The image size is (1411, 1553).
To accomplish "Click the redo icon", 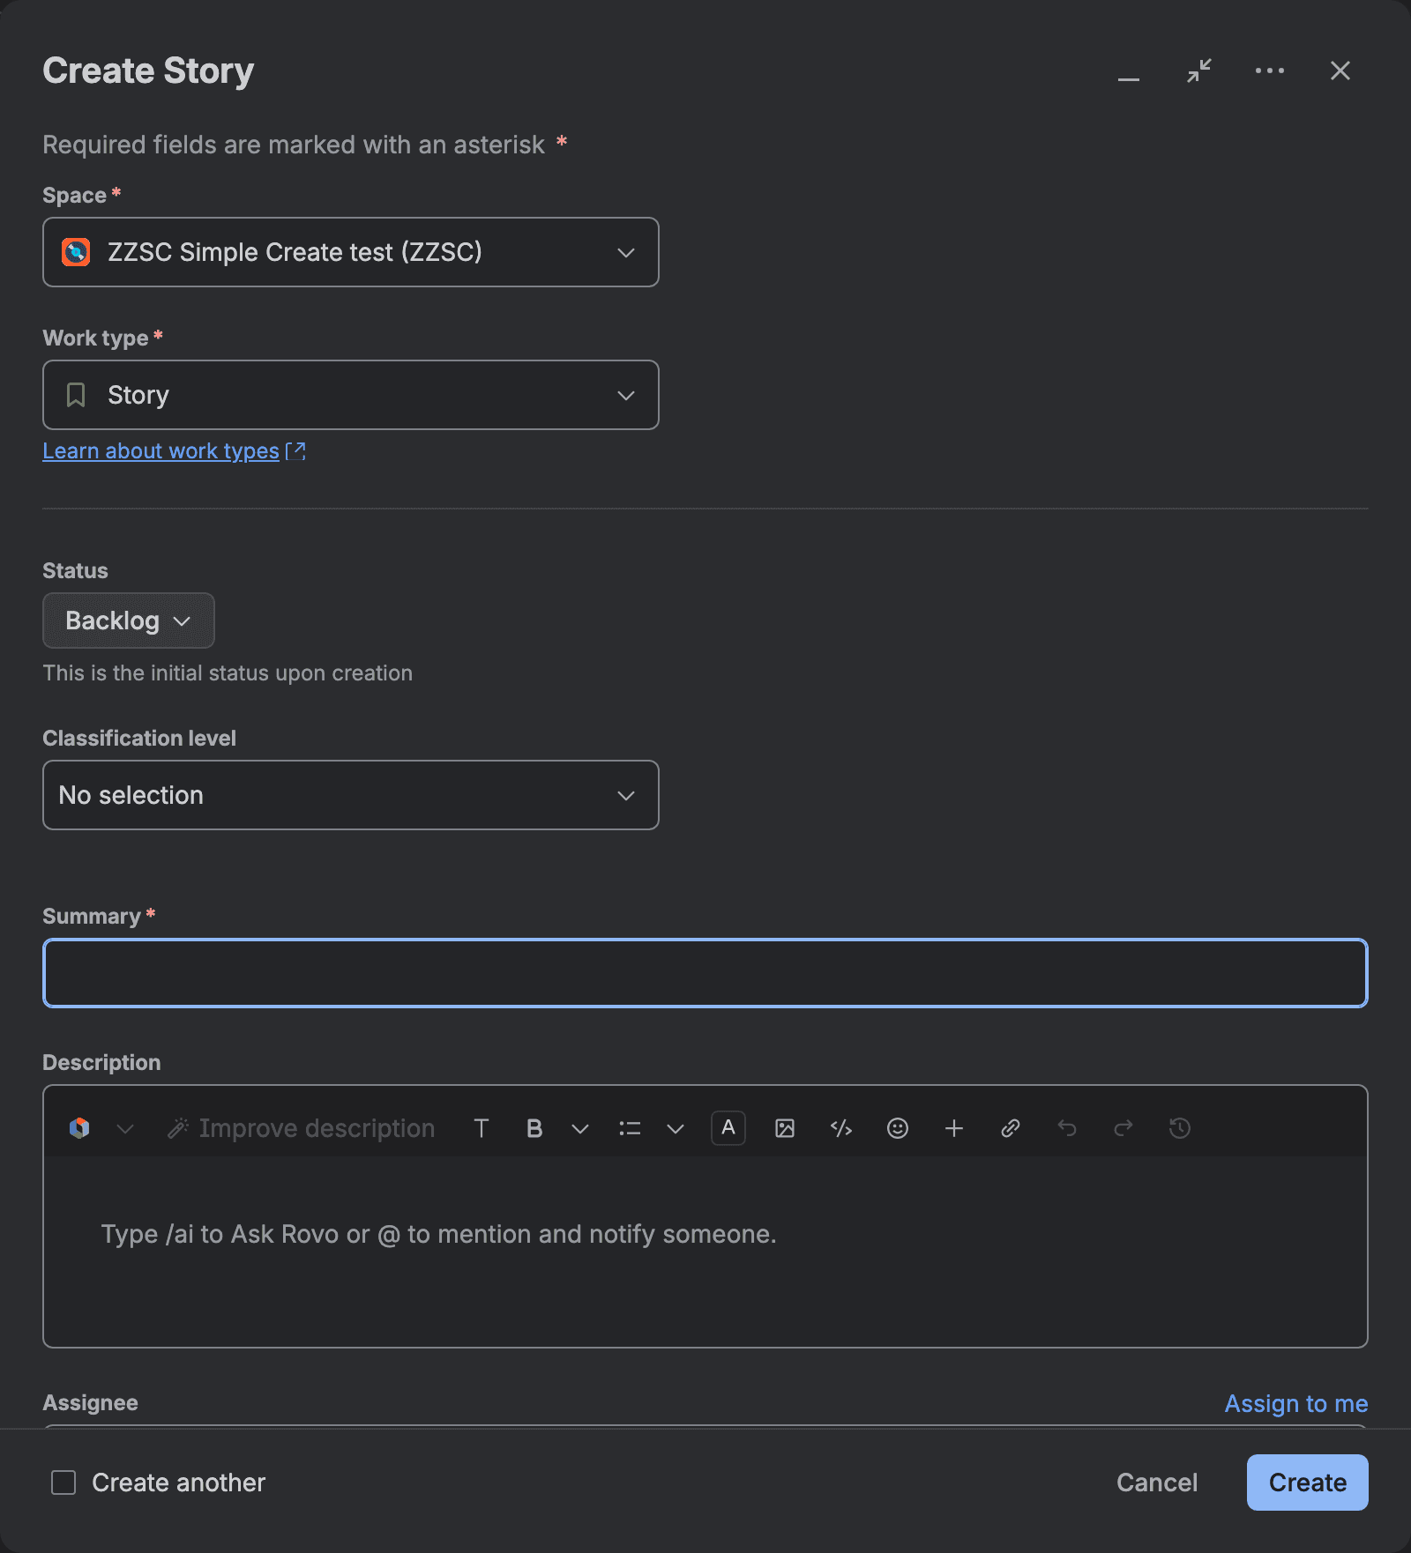I will [x=1124, y=1128].
